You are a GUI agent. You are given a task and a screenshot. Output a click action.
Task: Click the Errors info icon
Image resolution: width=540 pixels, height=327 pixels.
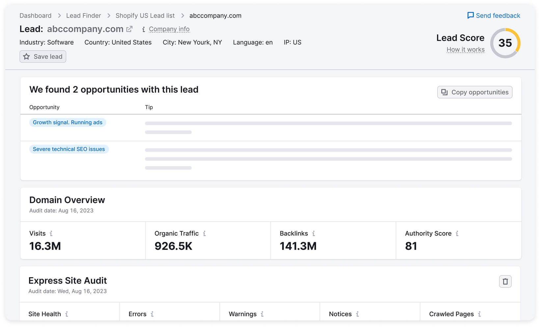click(152, 314)
